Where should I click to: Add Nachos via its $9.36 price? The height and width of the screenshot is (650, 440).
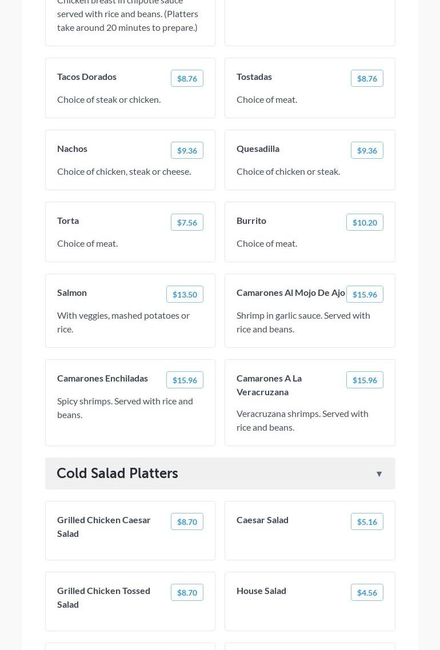tap(187, 151)
